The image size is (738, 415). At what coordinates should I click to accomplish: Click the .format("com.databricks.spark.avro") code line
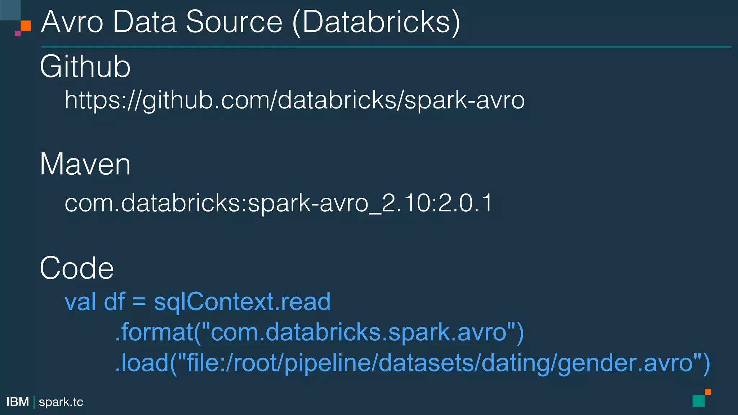[319, 332]
